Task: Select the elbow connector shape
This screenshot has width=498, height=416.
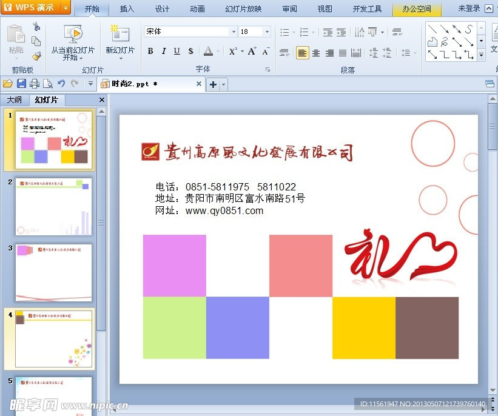Action: pyautogui.click(x=445, y=55)
